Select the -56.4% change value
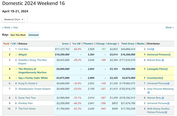The height and width of the screenshot is (116, 177). tap(77, 49)
